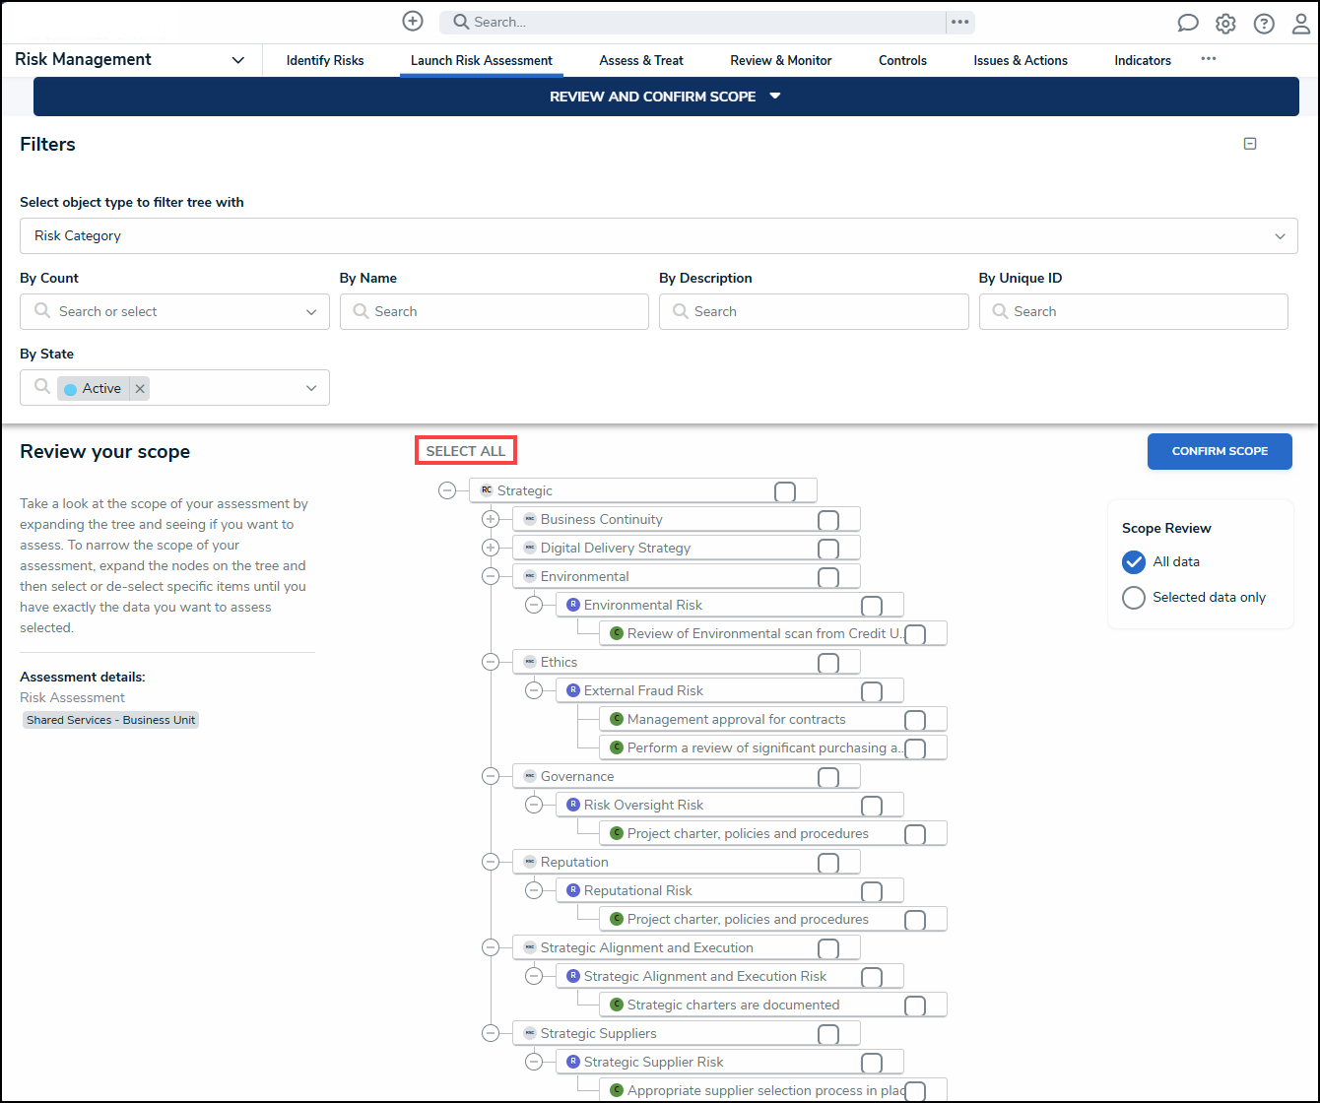Click the By Description search field
This screenshot has height=1103, width=1320.
click(x=814, y=311)
